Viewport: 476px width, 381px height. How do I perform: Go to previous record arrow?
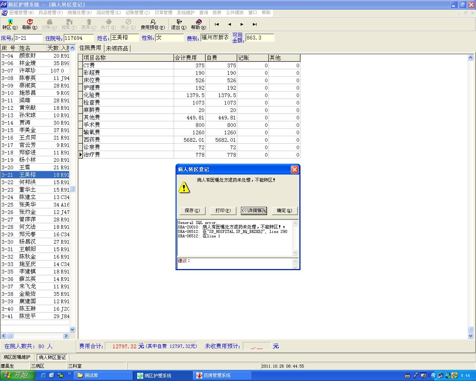click(x=229, y=25)
